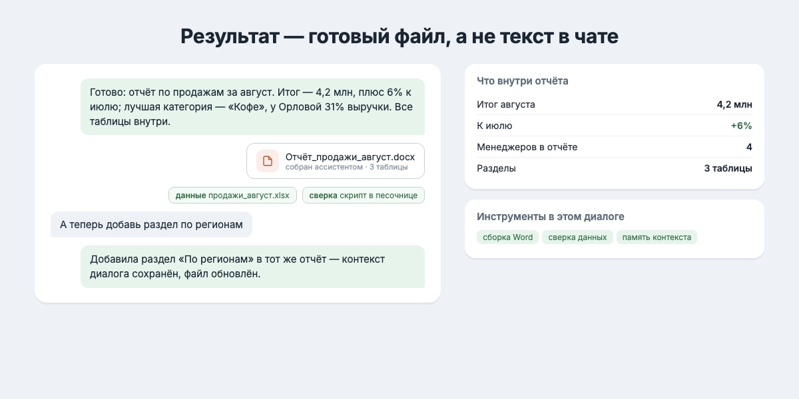Click the «Разделы» row label
799x399 pixels.
click(x=496, y=168)
